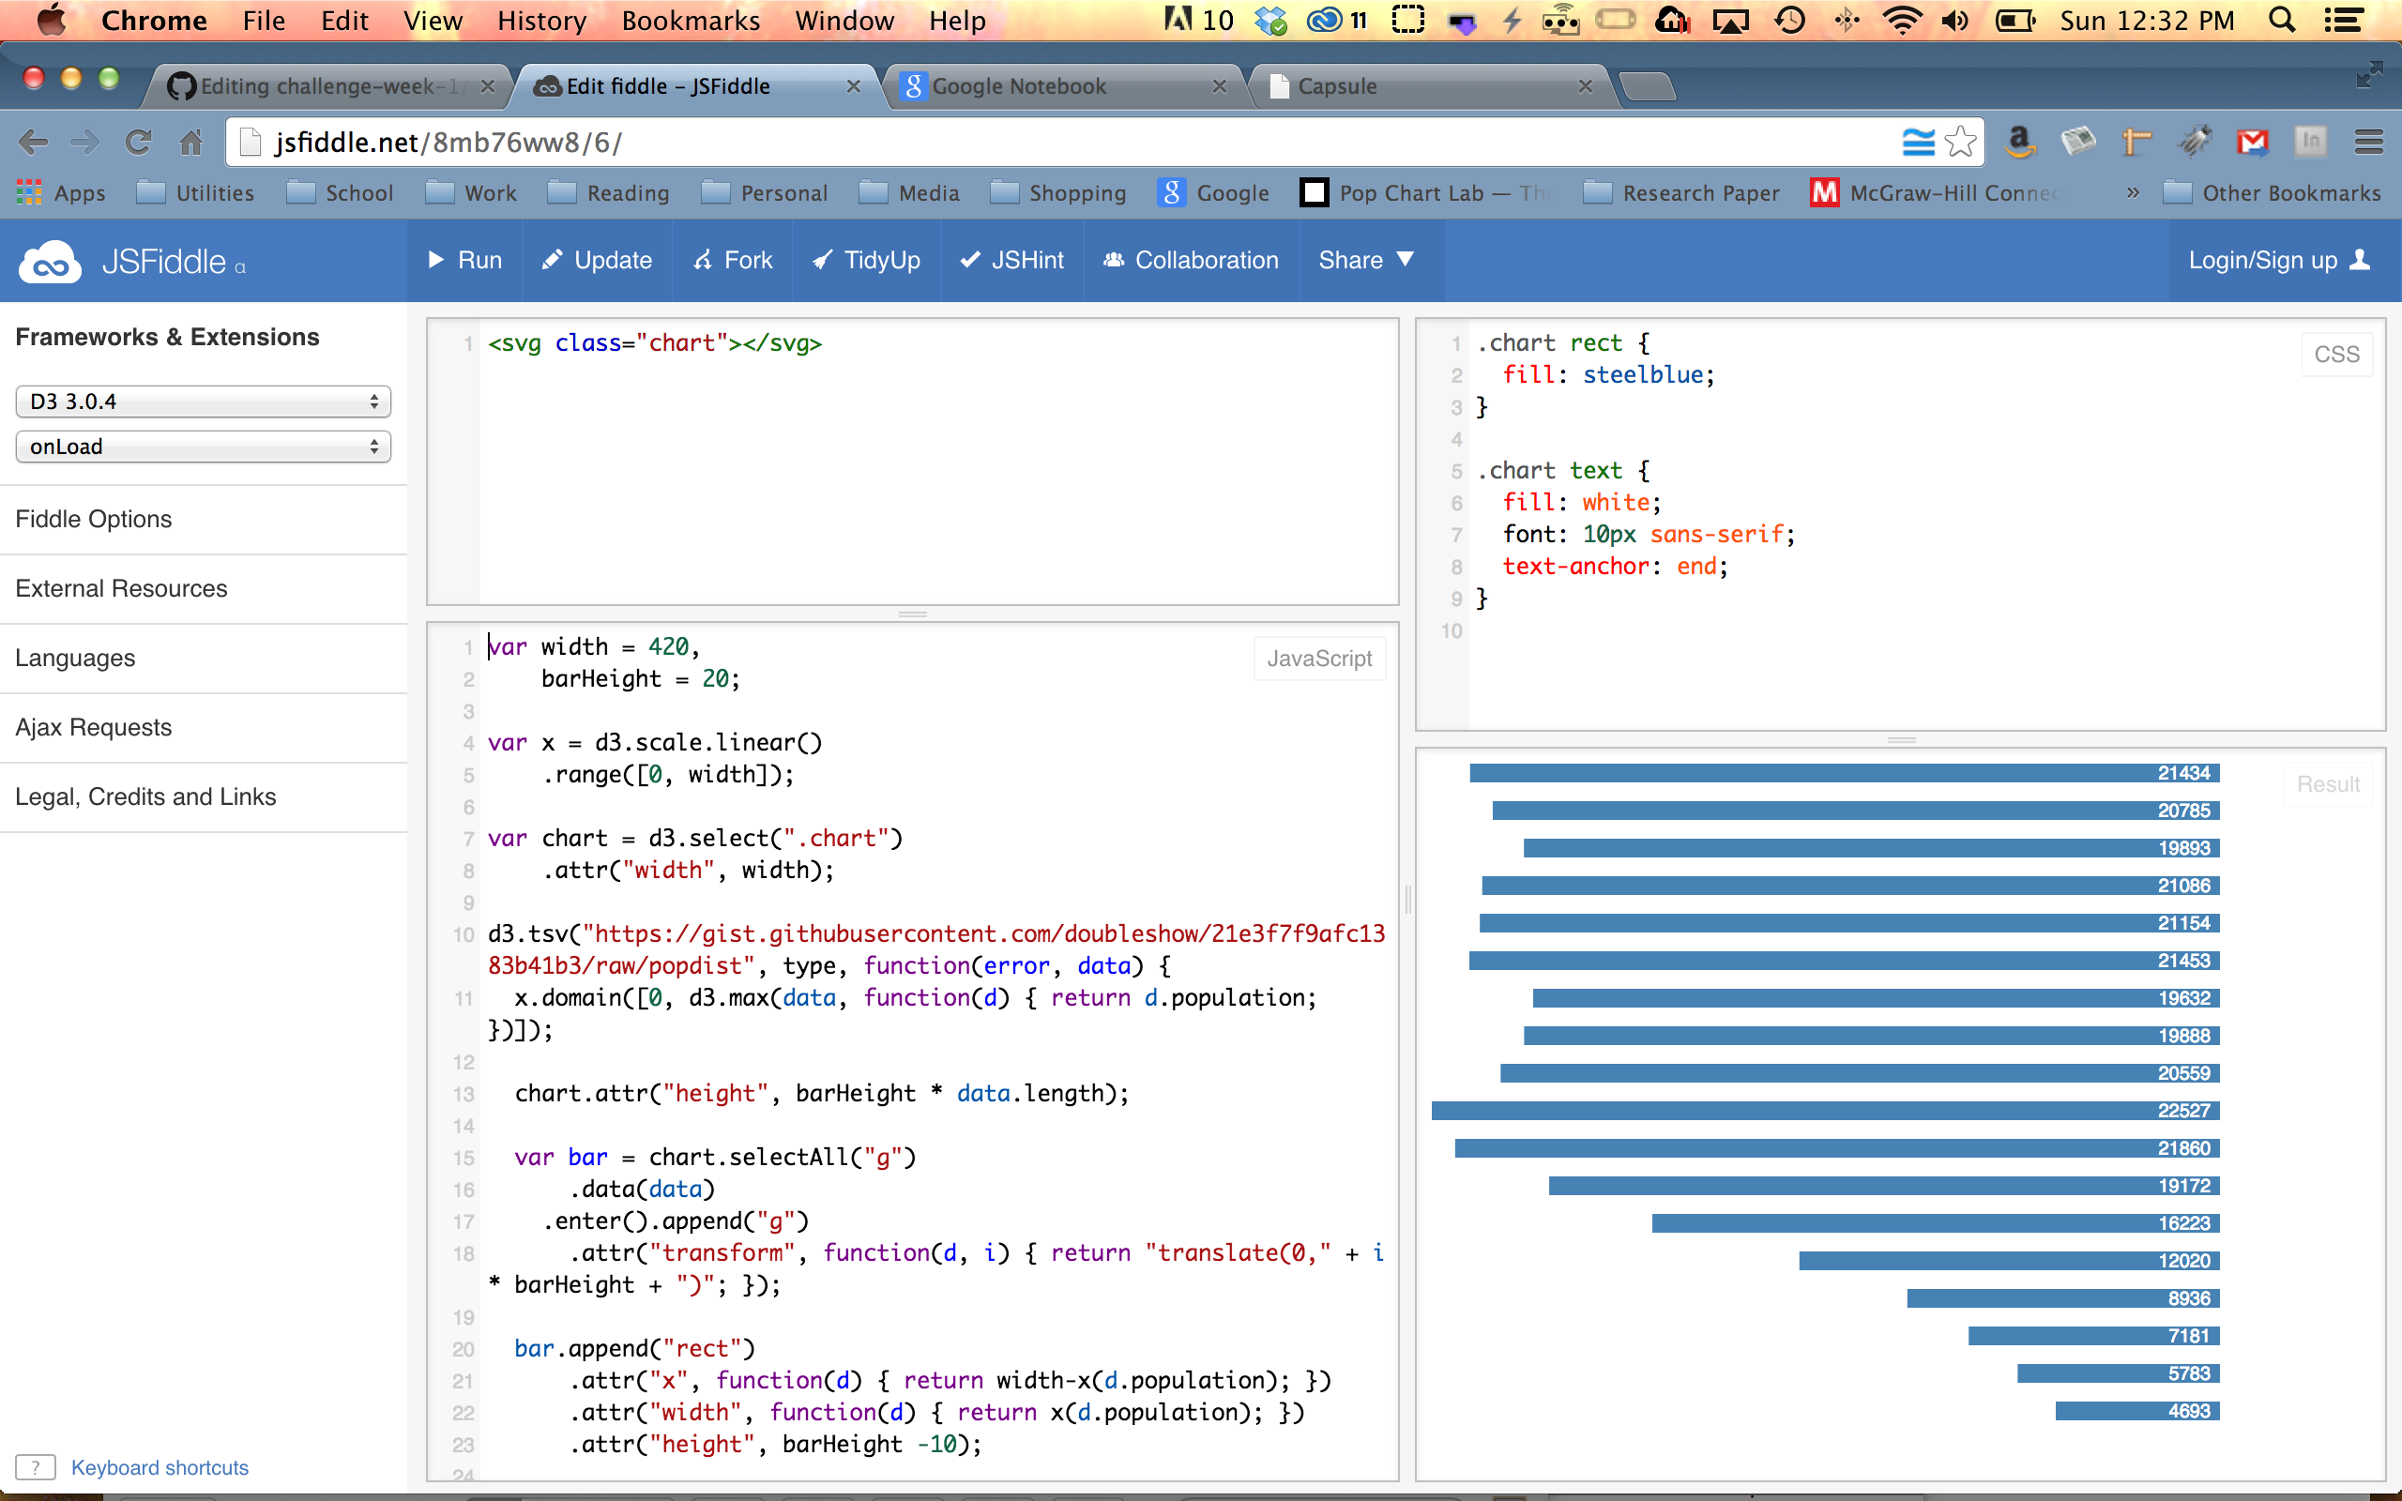2402x1501 pixels.
Task: Click the Wi-Fi status icon
Action: (x=1901, y=20)
